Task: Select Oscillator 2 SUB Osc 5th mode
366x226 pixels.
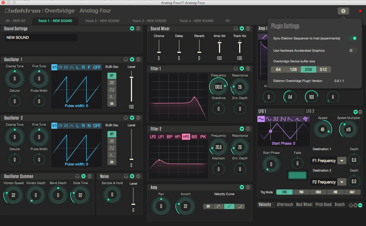Action: (x=112, y=162)
